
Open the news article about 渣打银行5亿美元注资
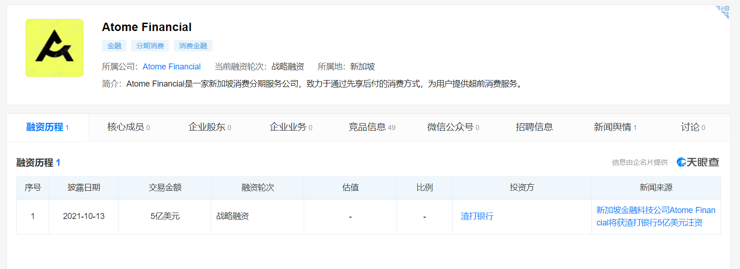point(656,216)
